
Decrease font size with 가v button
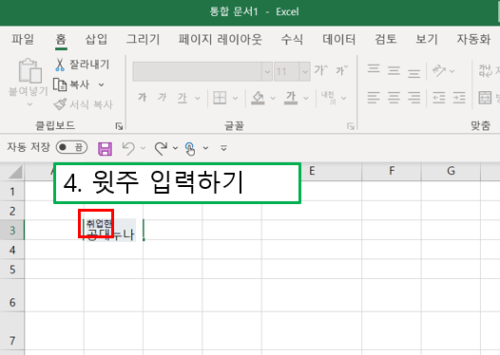click(x=341, y=70)
